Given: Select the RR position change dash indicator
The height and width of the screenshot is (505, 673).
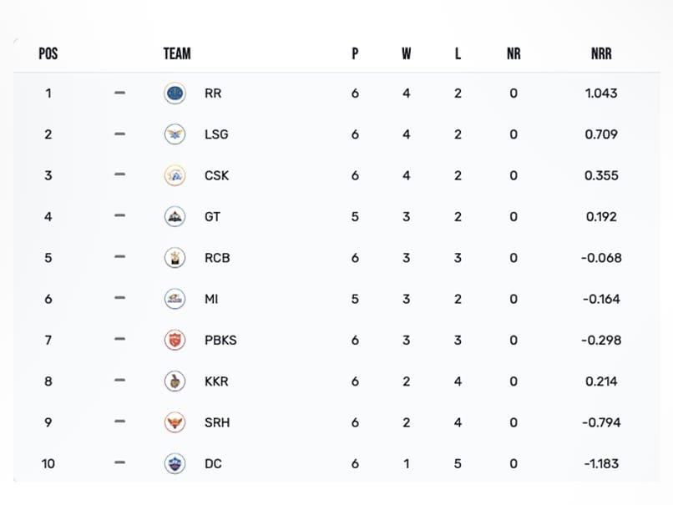Looking at the screenshot, I should click(119, 93).
